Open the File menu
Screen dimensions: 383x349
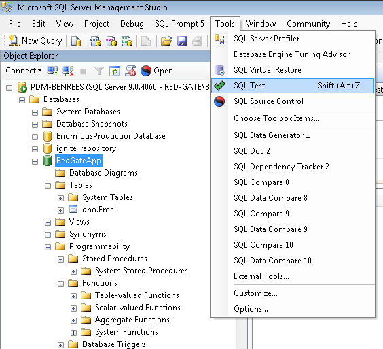coord(15,24)
